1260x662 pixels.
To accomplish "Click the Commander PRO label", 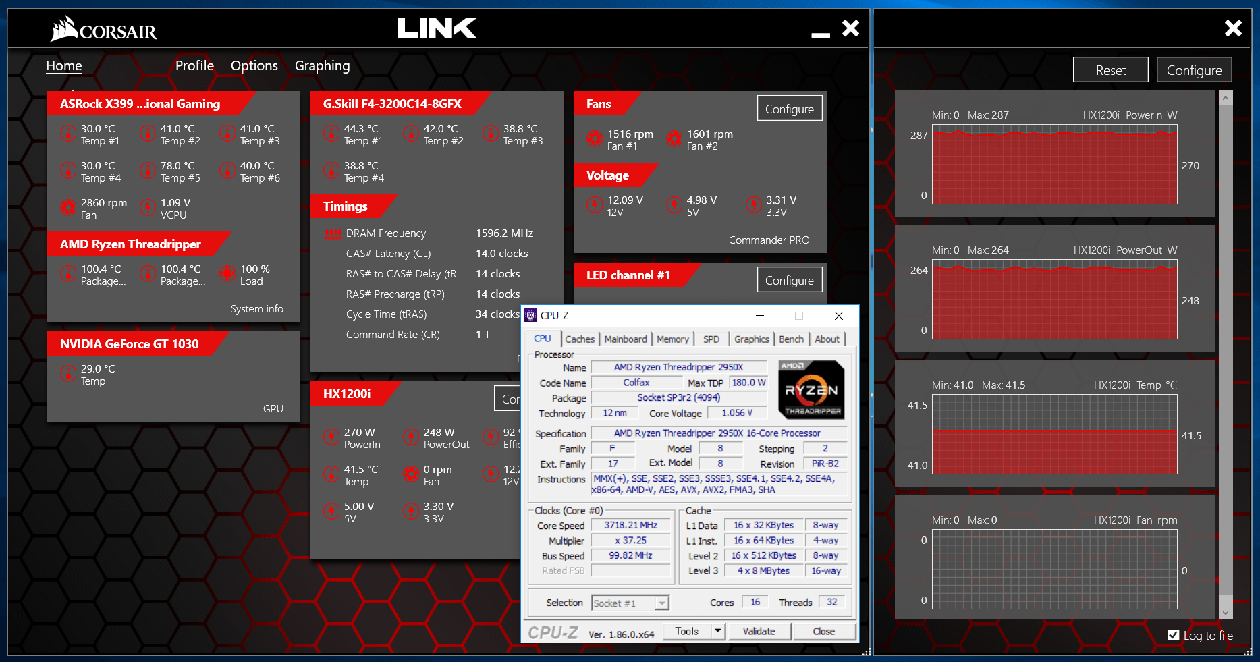I will point(769,240).
